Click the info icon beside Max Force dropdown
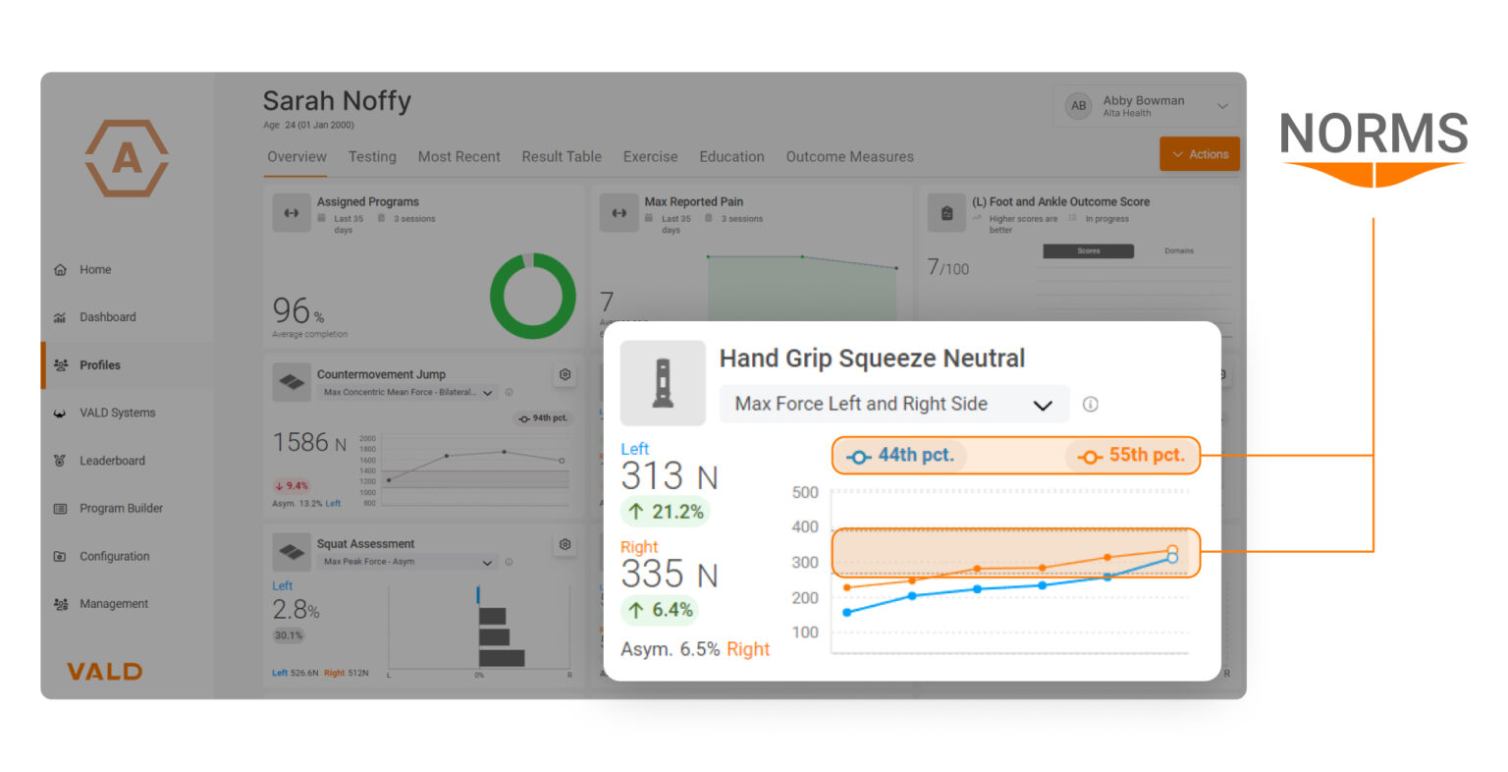1508x772 pixels. (1090, 404)
